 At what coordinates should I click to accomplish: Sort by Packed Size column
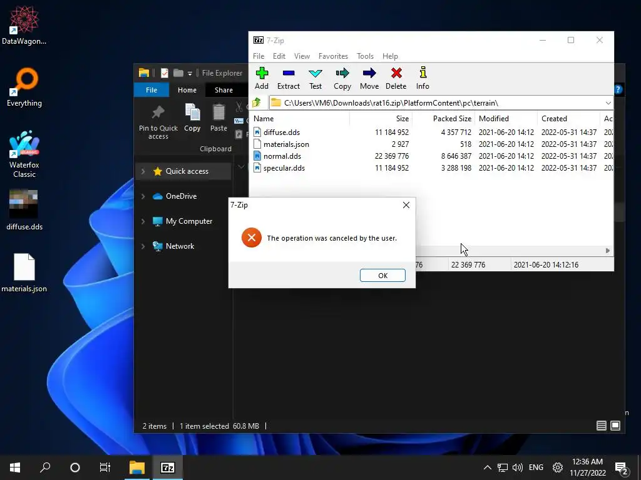tap(444, 118)
